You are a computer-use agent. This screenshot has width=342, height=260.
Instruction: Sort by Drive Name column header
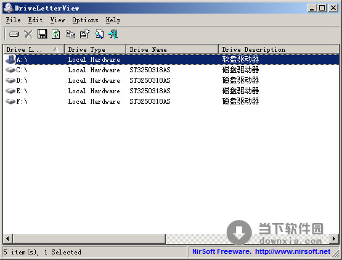tap(172, 49)
